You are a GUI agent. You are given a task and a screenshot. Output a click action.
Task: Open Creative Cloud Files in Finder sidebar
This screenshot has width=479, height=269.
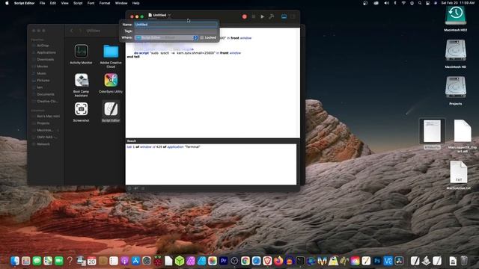pyautogui.click(x=47, y=102)
